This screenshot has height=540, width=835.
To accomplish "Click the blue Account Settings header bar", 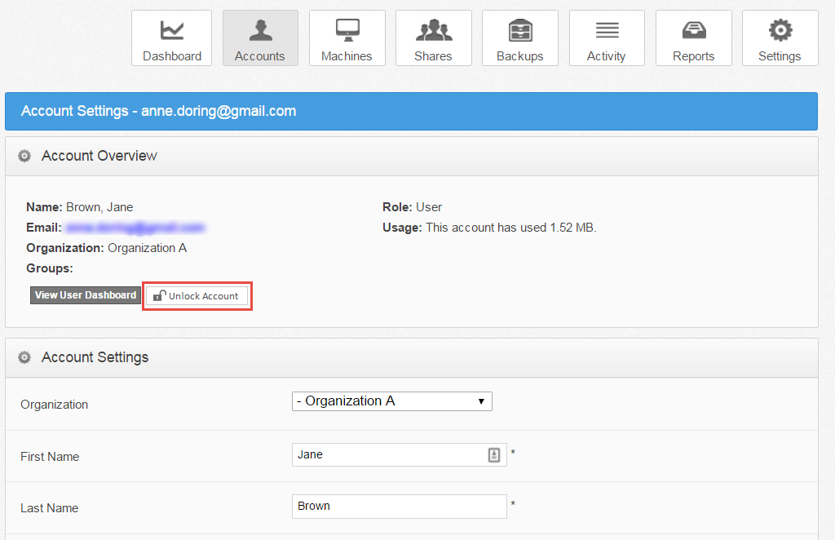I will (411, 111).
